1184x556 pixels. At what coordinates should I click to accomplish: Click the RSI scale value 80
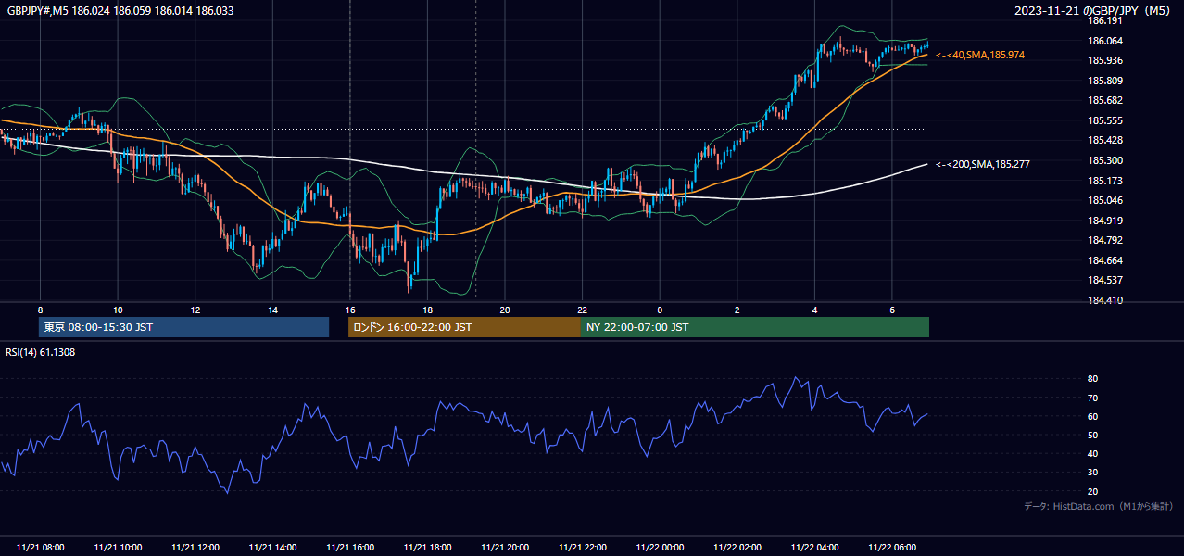pos(1092,379)
